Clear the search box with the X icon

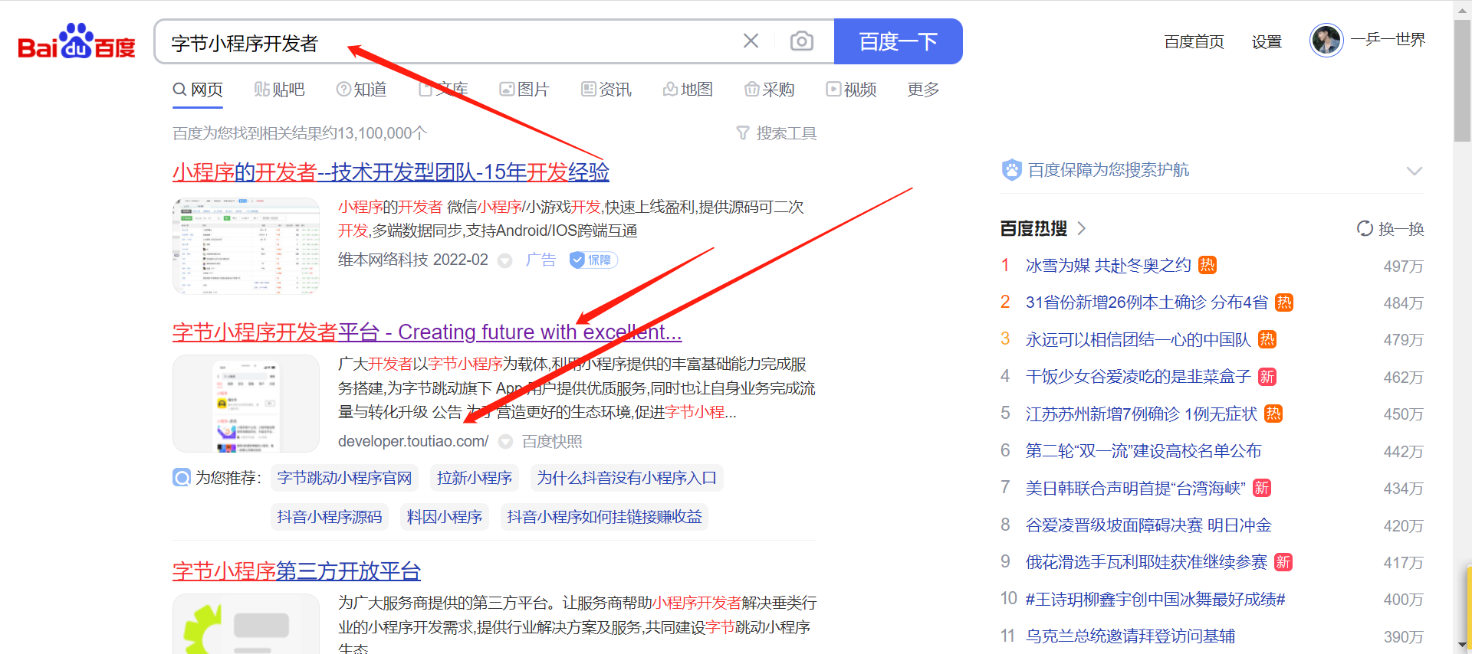[x=751, y=41]
